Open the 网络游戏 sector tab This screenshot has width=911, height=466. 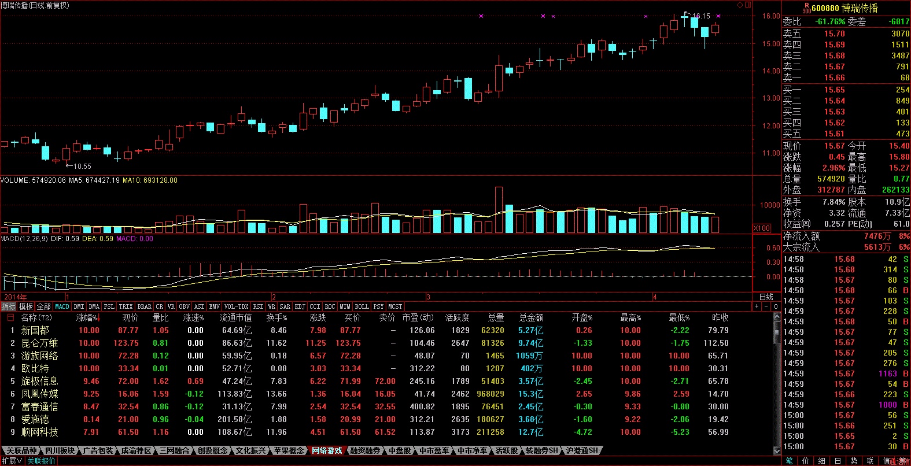[x=327, y=450]
